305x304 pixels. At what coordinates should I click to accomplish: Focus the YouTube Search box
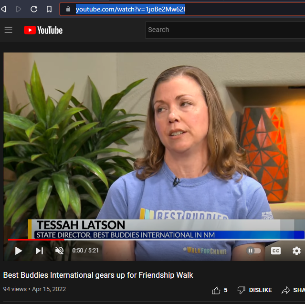[x=225, y=30]
